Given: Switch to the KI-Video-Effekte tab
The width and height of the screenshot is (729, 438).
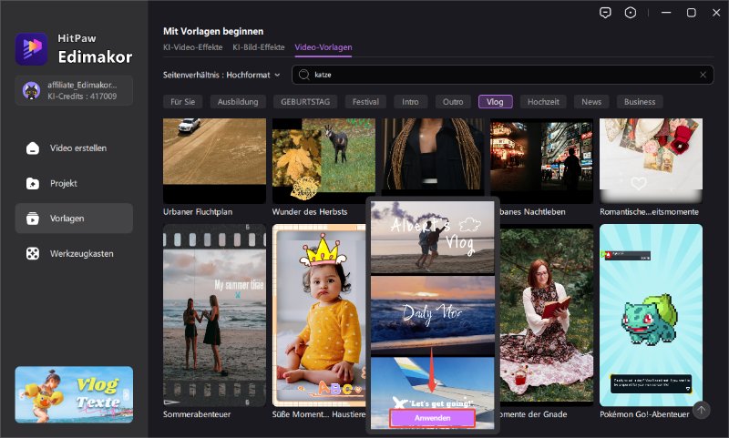Looking at the screenshot, I should pyautogui.click(x=193, y=46).
